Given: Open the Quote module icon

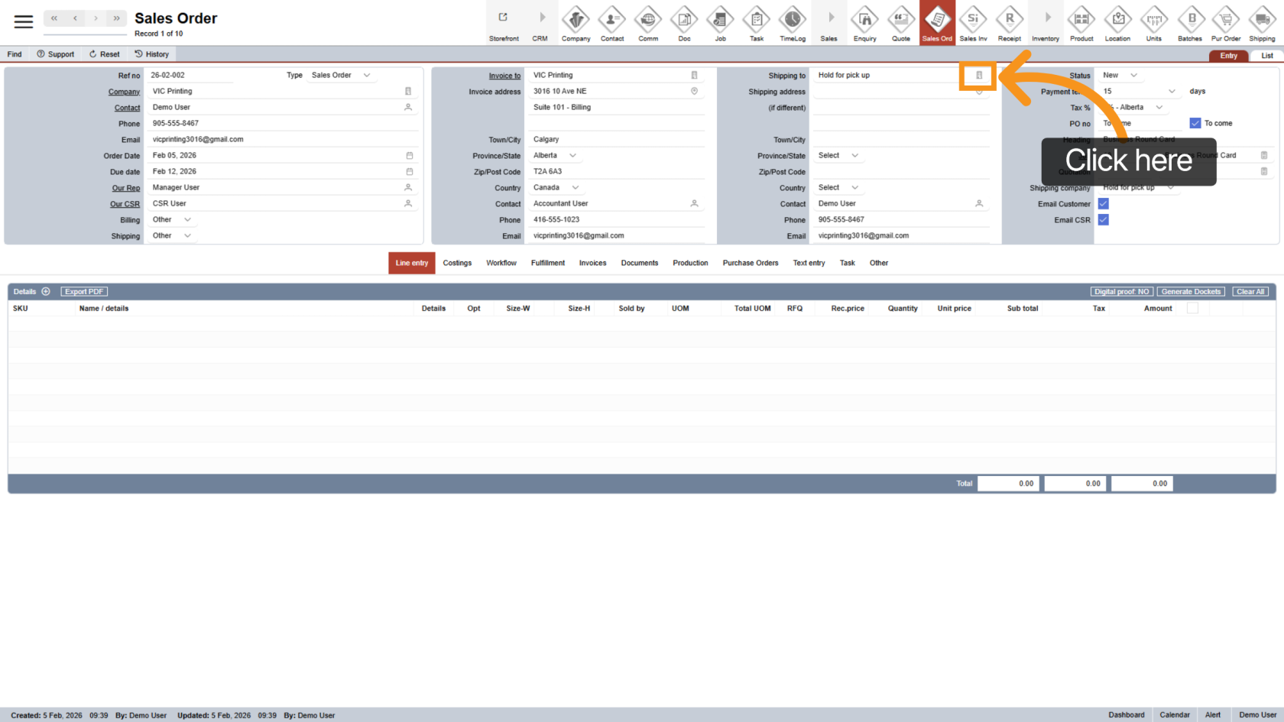Looking at the screenshot, I should pos(901,24).
